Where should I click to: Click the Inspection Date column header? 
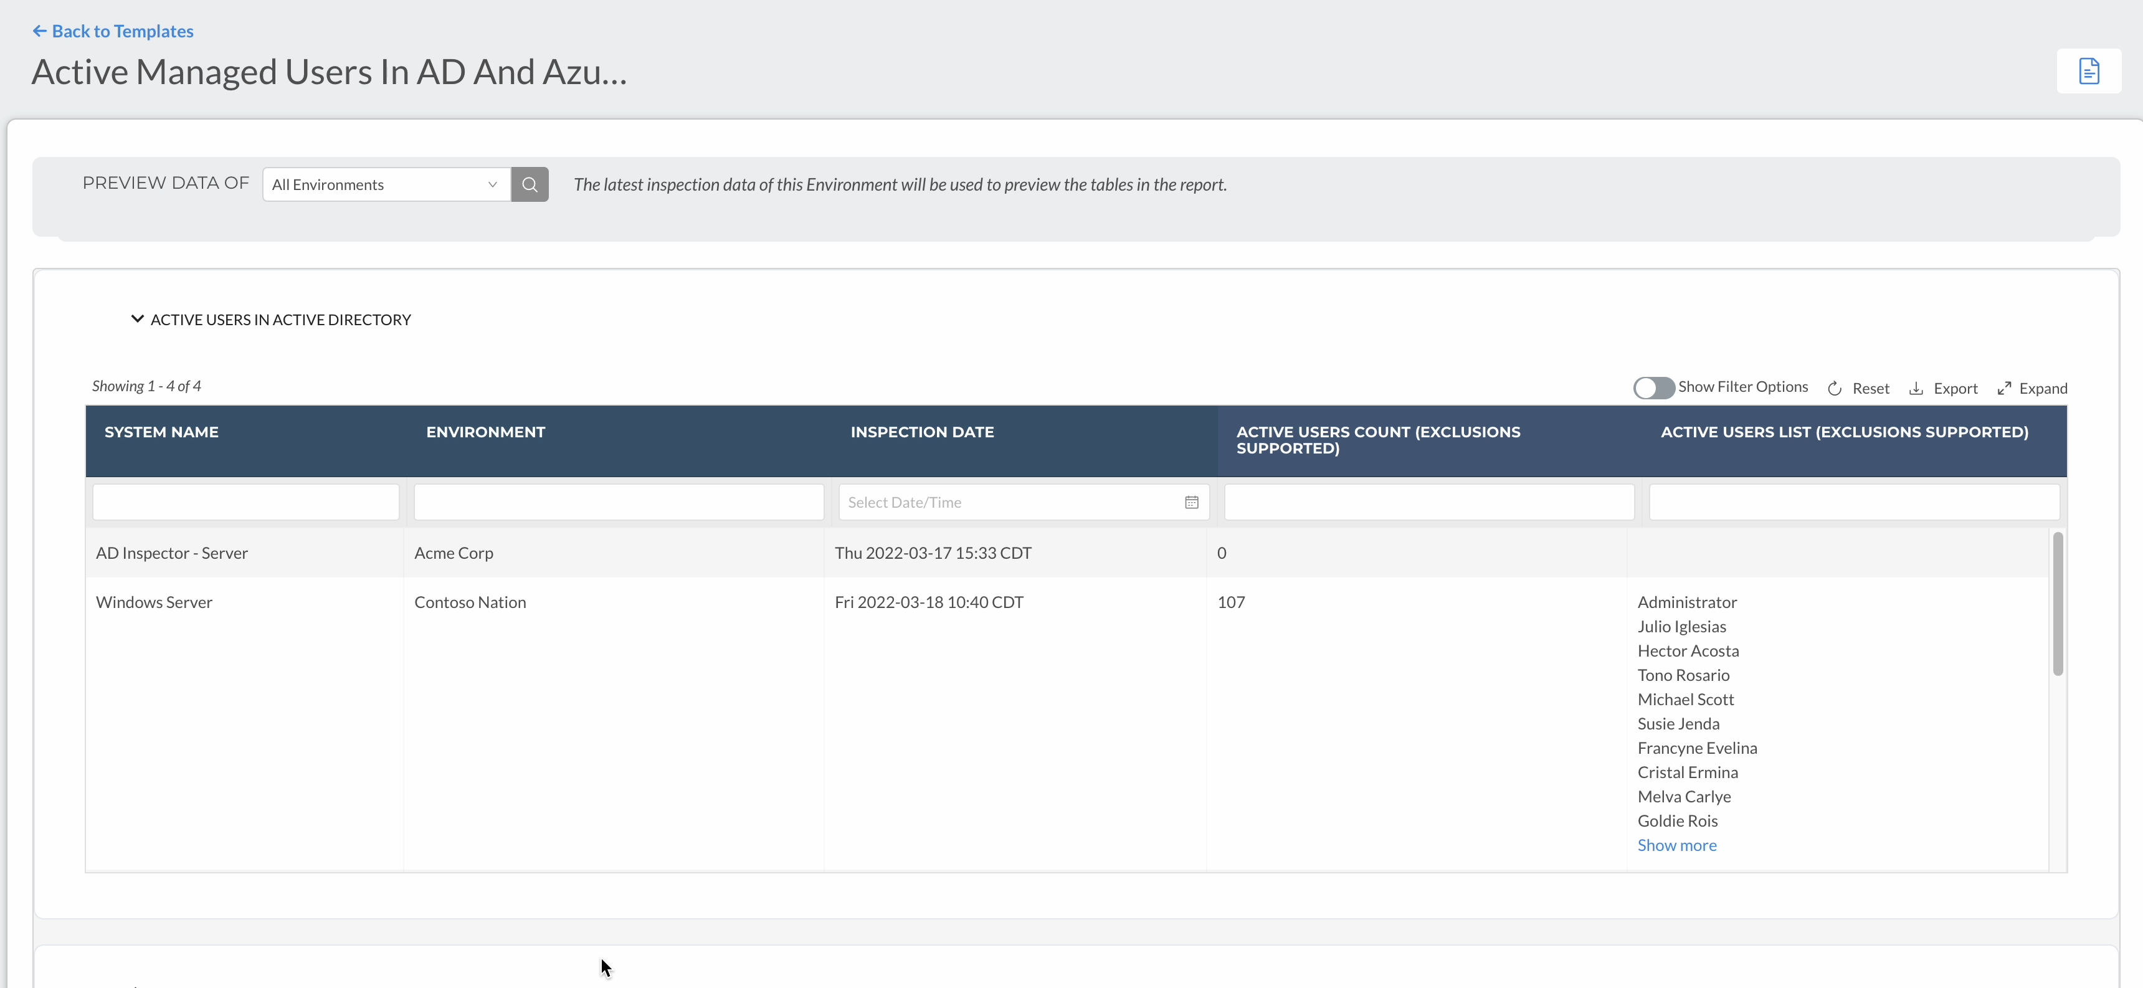922,432
